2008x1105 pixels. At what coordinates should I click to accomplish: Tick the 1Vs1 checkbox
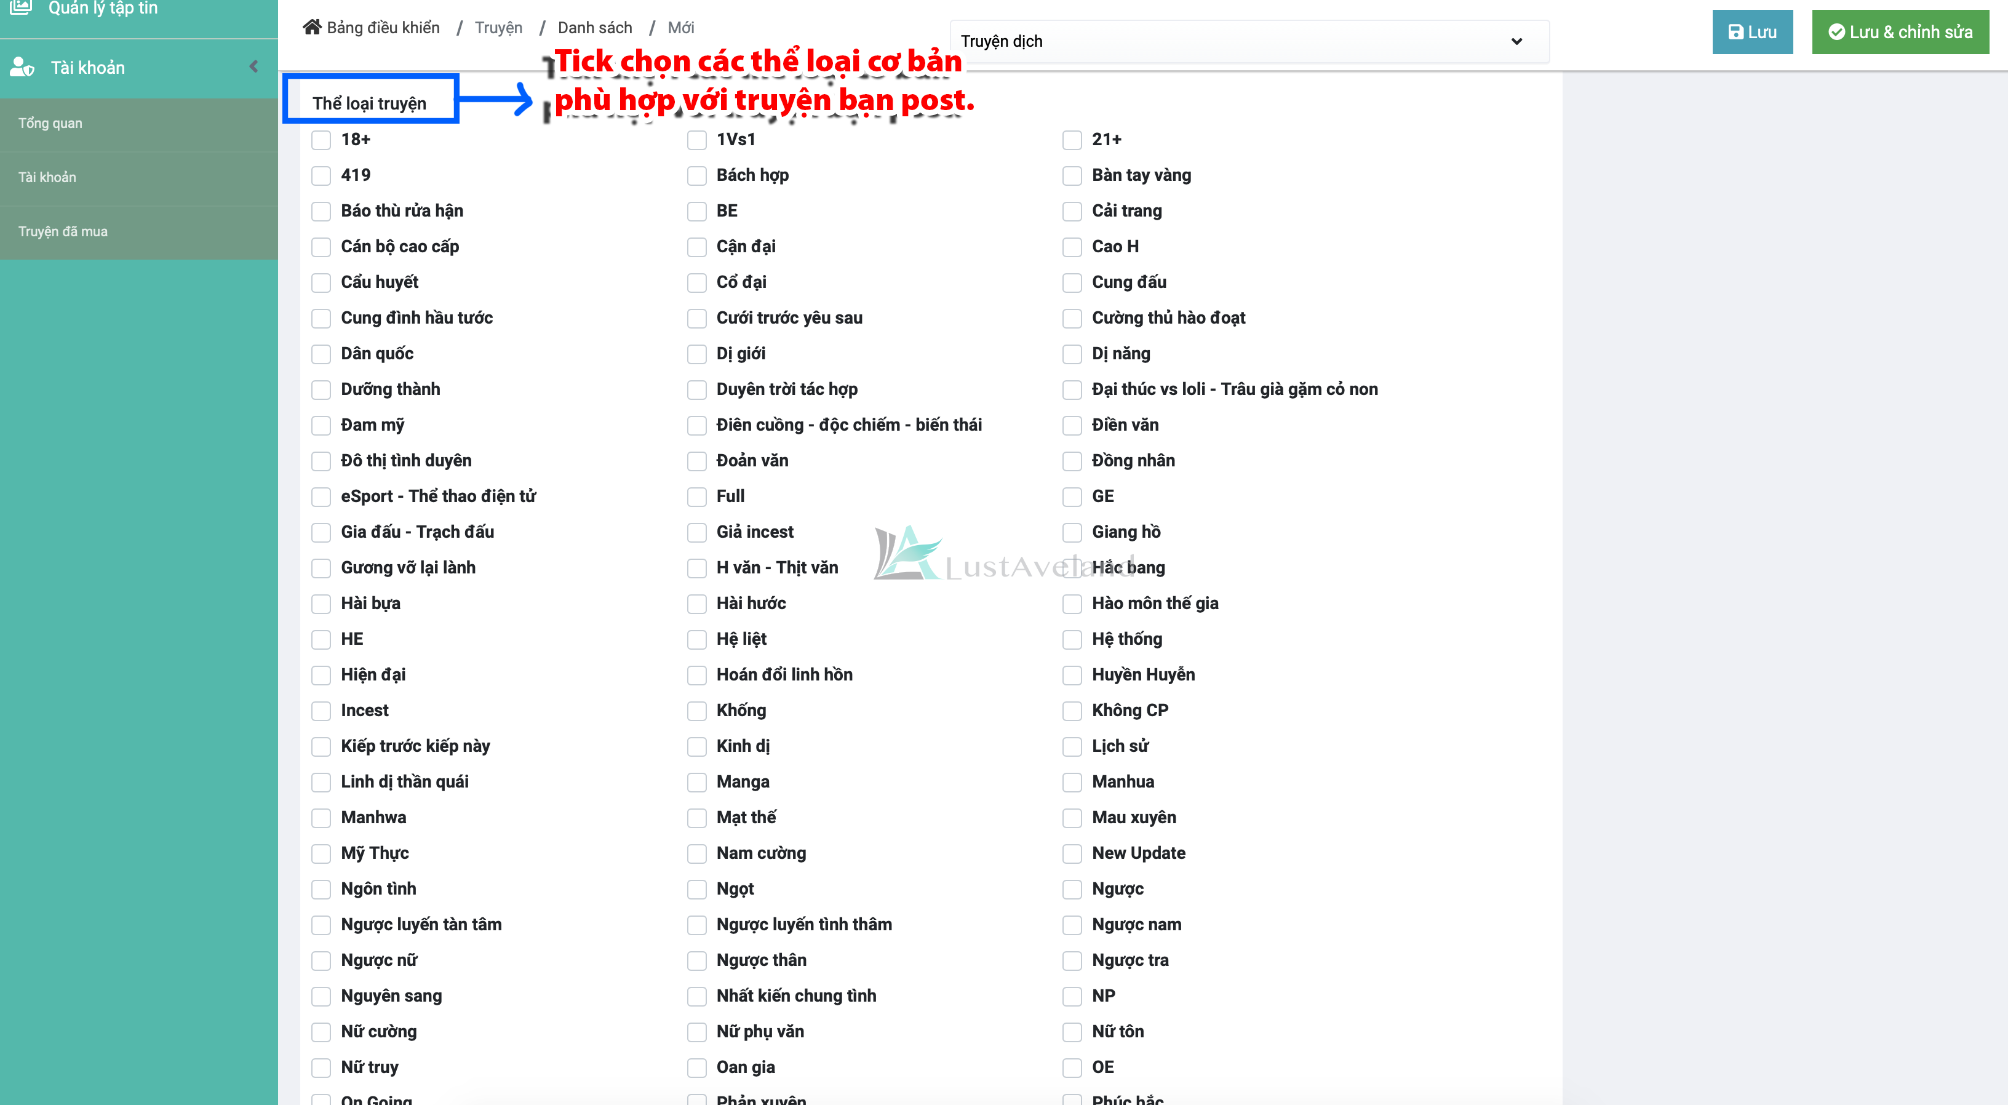pyautogui.click(x=697, y=140)
